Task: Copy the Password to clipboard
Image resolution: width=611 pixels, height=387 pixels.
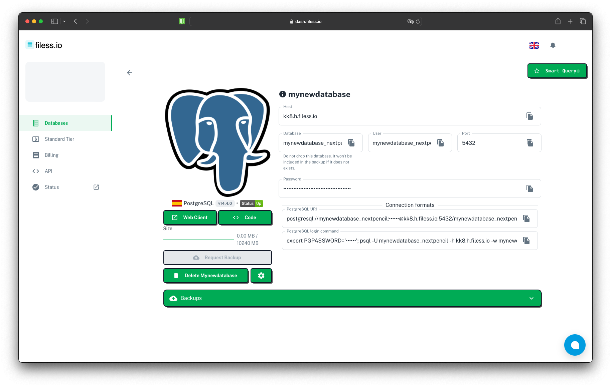Action: (529, 188)
